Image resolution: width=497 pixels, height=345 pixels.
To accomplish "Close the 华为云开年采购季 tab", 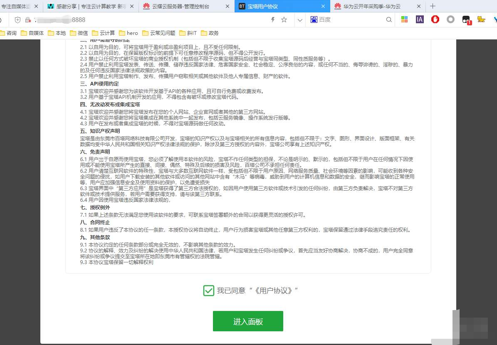I will pos(419,6).
